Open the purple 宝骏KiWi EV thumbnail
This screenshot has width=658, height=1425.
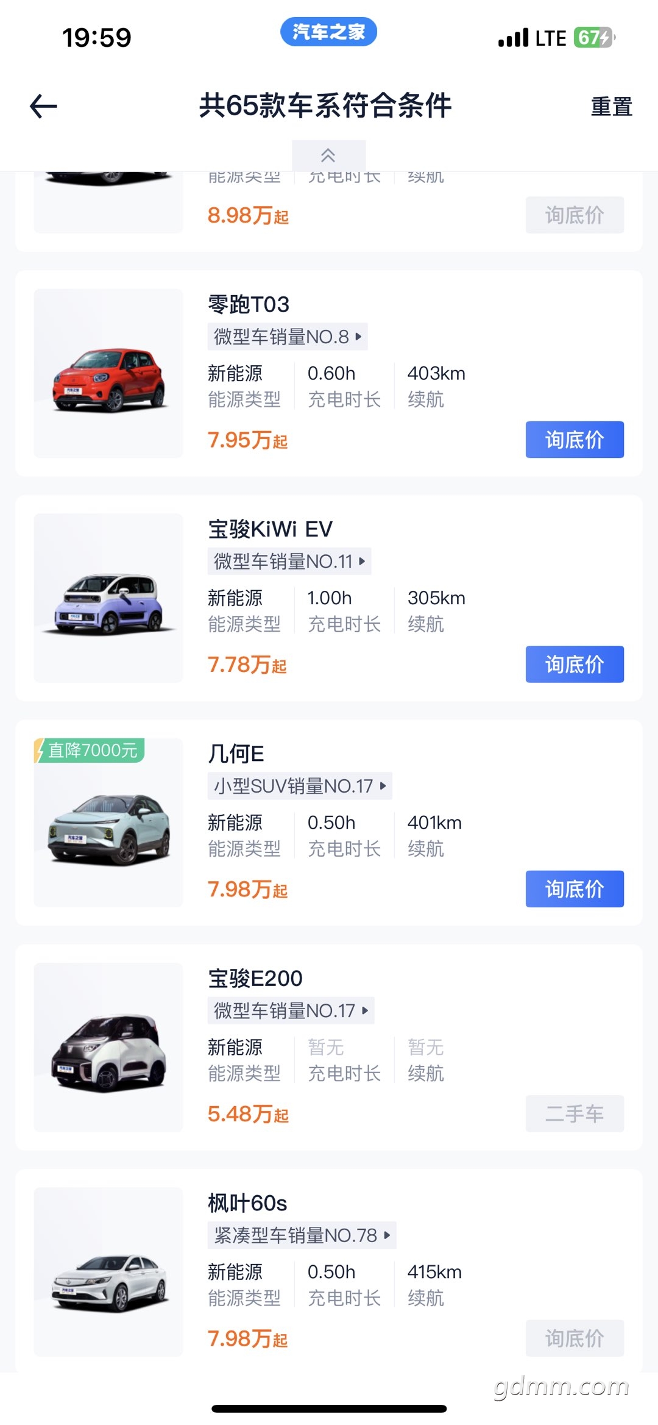click(108, 598)
